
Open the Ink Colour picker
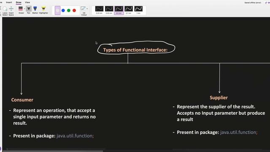pos(84,11)
